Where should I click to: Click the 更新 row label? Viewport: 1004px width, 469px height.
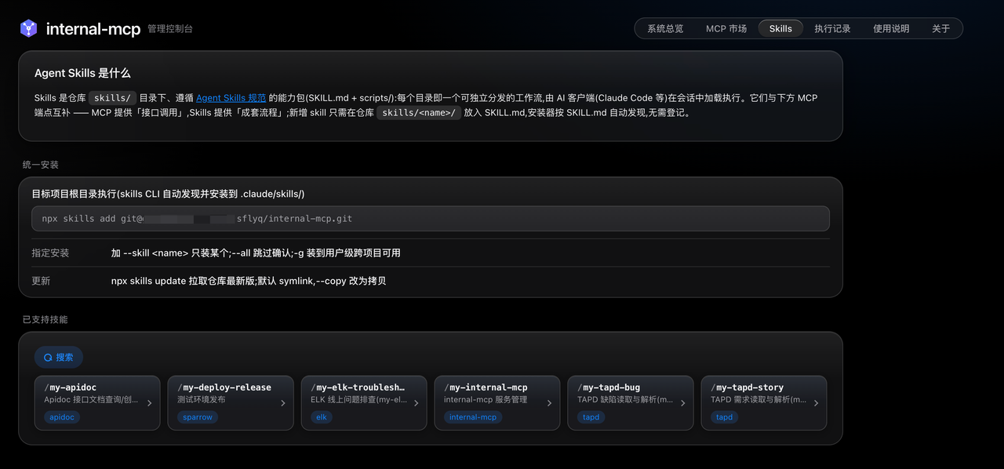click(x=41, y=281)
